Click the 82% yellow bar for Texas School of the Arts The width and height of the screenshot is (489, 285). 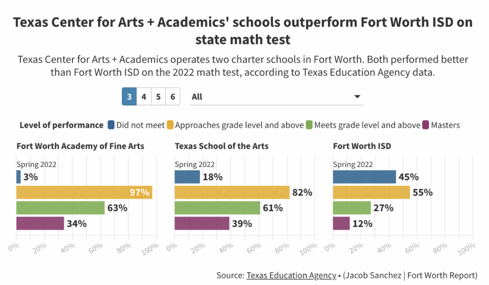point(232,192)
